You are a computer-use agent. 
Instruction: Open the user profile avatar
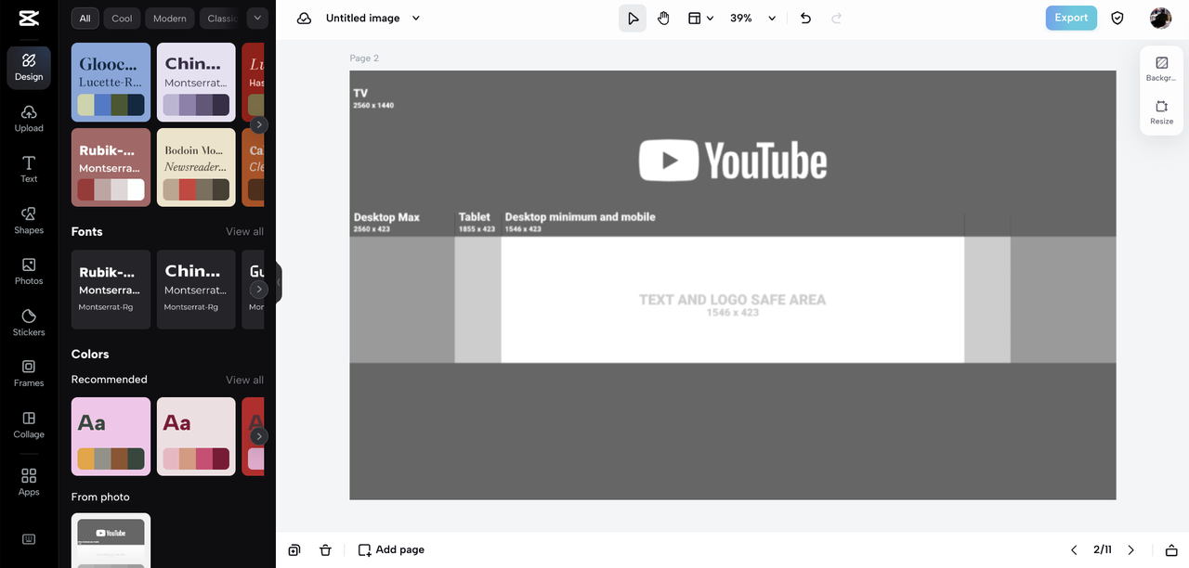pos(1160,18)
